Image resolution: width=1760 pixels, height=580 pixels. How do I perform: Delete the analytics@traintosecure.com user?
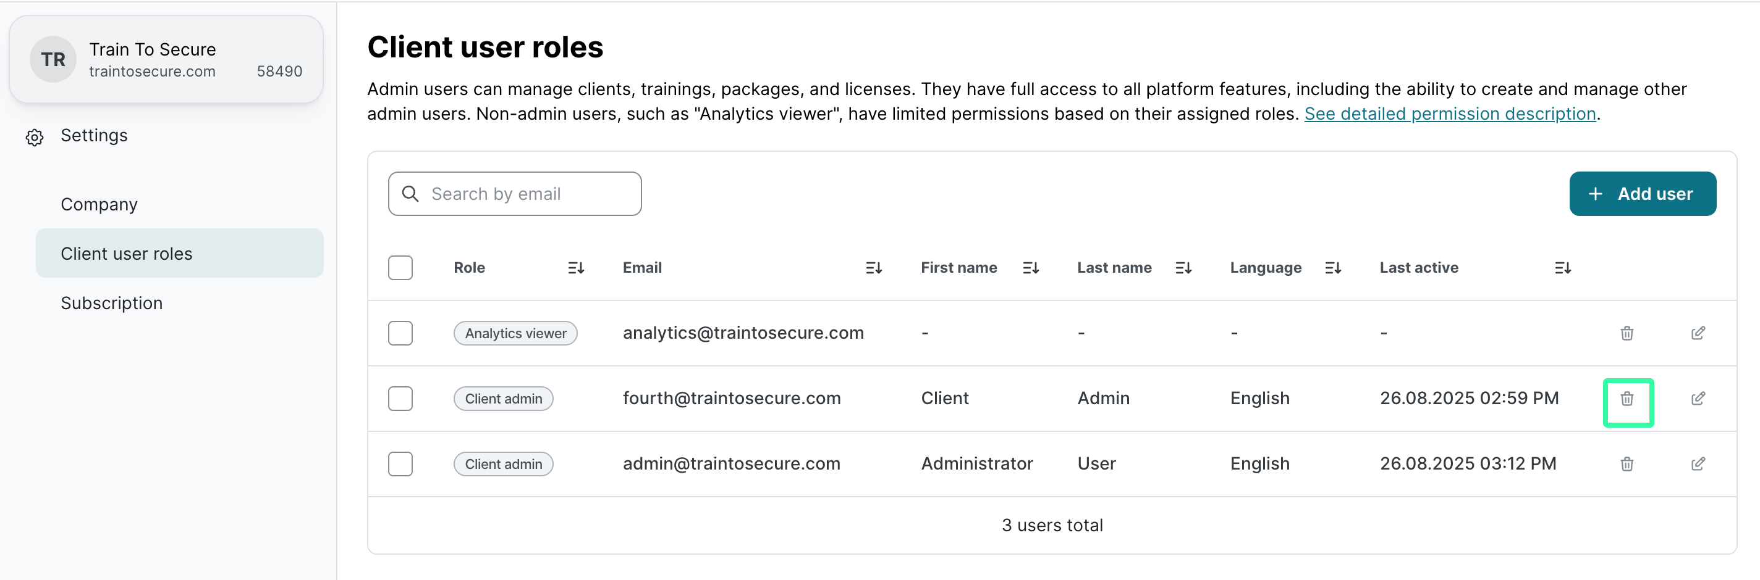[1627, 333]
